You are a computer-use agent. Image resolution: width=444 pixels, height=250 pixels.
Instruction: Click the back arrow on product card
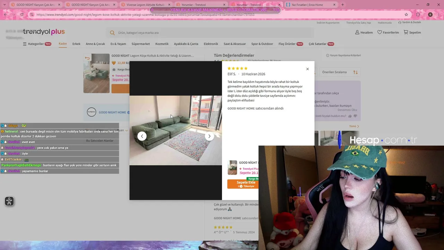[87, 58]
